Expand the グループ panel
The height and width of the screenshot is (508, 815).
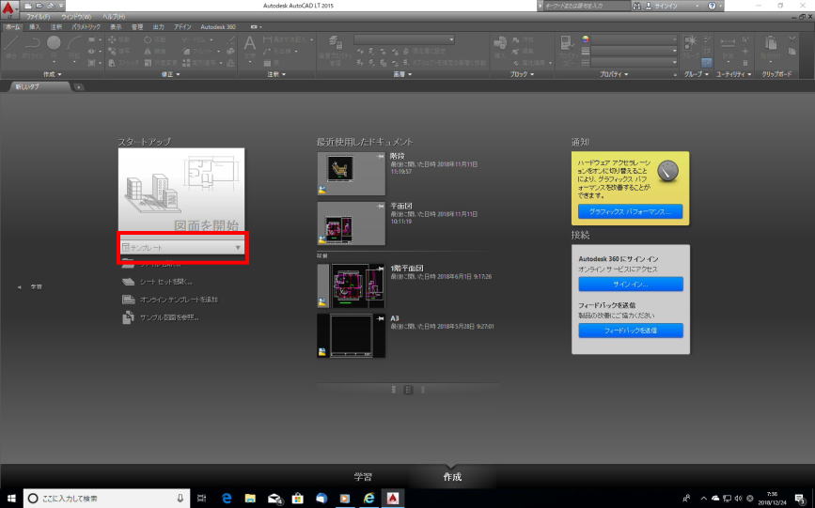tap(697, 74)
